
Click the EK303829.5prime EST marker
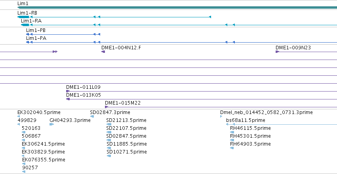point(23,156)
